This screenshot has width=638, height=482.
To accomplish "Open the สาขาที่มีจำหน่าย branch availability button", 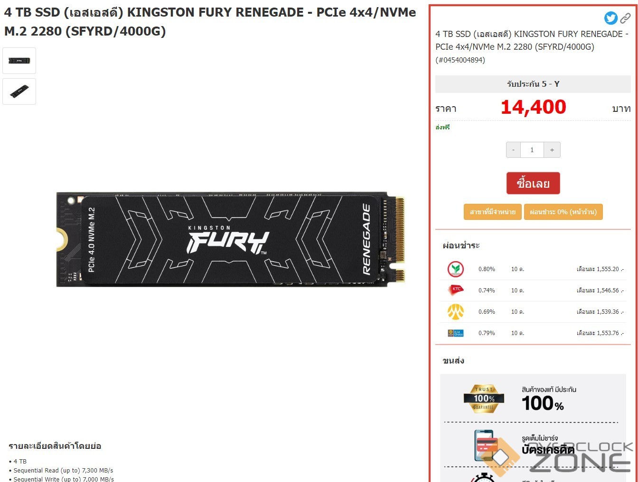I will (493, 212).
